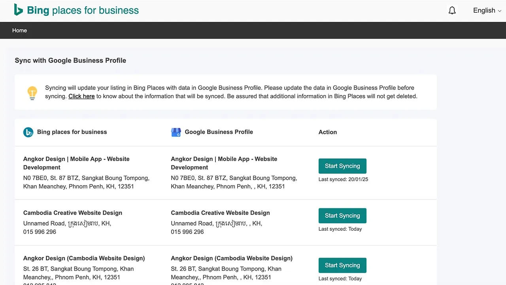This screenshot has width=506, height=285.
Task: Select 'Last synced: 20/01/25' text
Action: (x=343, y=179)
